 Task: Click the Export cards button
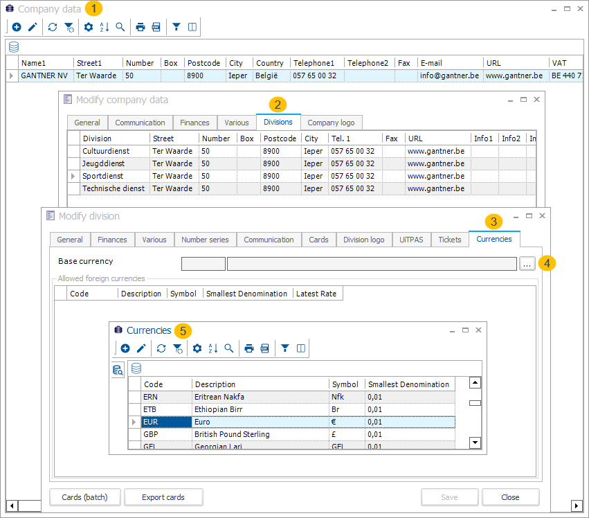pyautogui.click(x=163, y=497)
